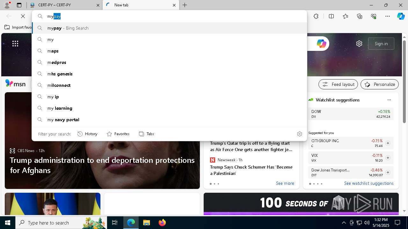
Task: Choose 'medpros' suggestion
Action: (x=169, y=62)
